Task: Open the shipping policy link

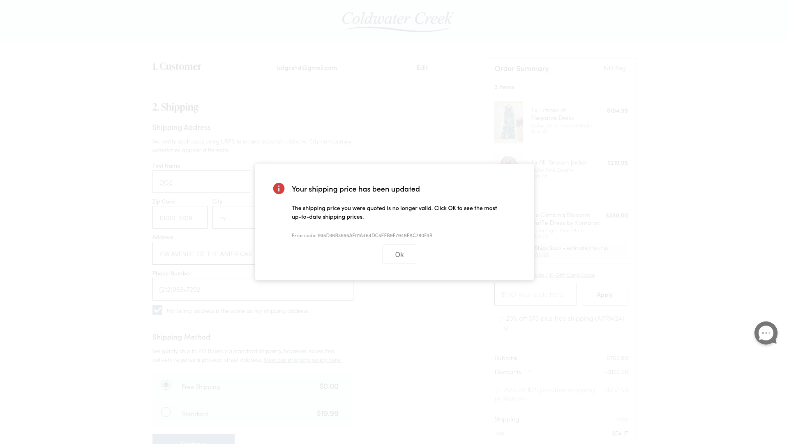Action: (302, 360)
